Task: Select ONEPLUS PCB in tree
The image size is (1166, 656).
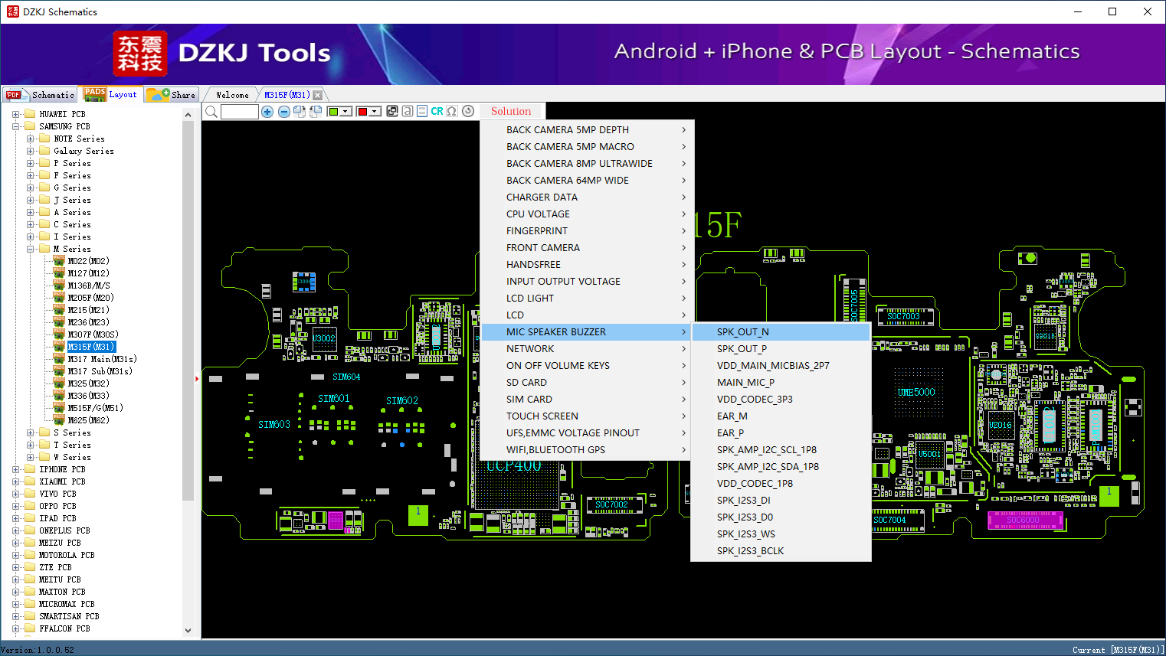Action: [64, 530]
